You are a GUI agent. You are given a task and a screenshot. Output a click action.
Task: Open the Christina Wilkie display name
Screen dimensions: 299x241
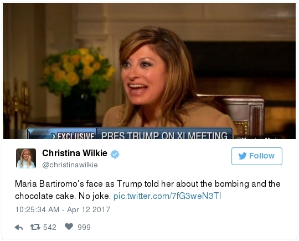tap(75, 153)
